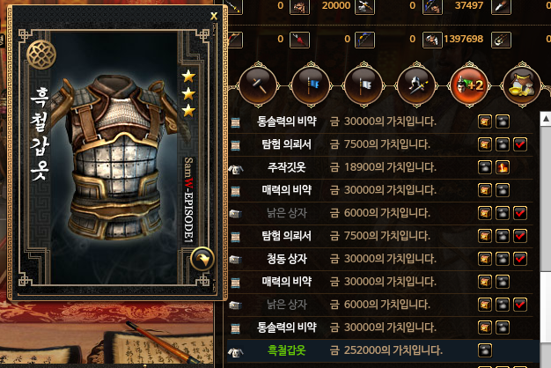Click the scrollbar up arrow in item list
The width and height of the screenshot is (551, 368).
click(546, 119)
